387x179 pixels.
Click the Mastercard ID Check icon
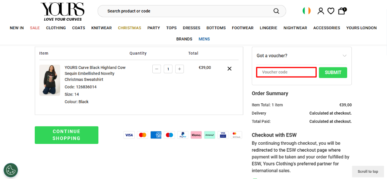pos(236,135)
